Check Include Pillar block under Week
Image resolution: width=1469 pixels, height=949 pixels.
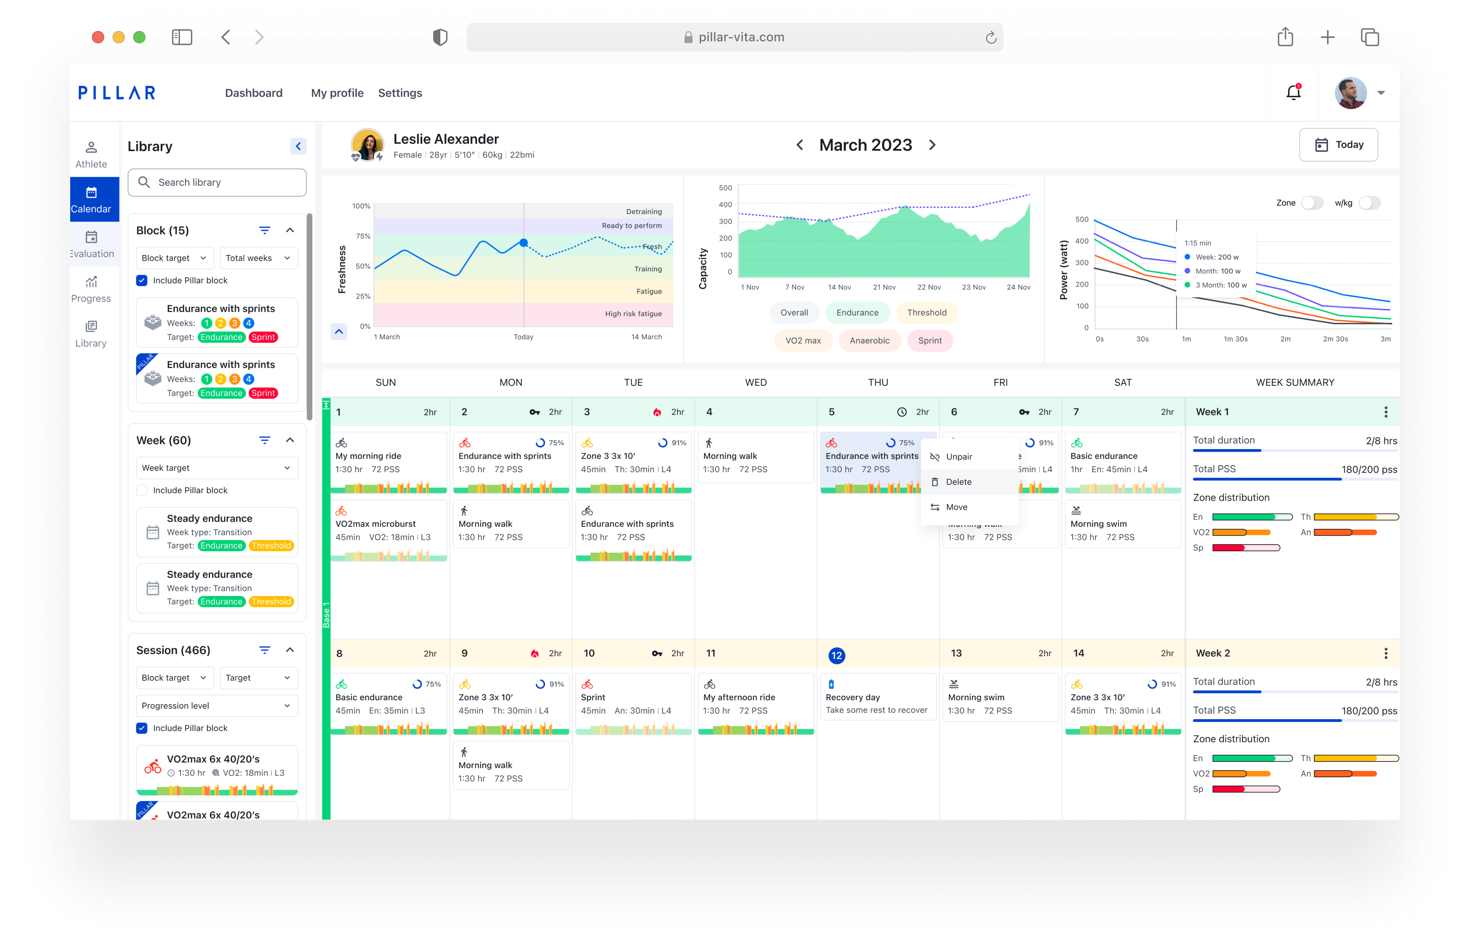(x=142, y=490)
